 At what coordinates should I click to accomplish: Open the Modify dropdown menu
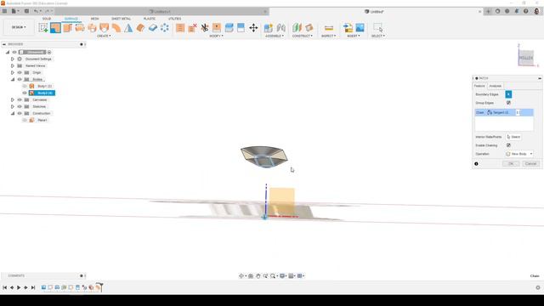coord(216,36)
